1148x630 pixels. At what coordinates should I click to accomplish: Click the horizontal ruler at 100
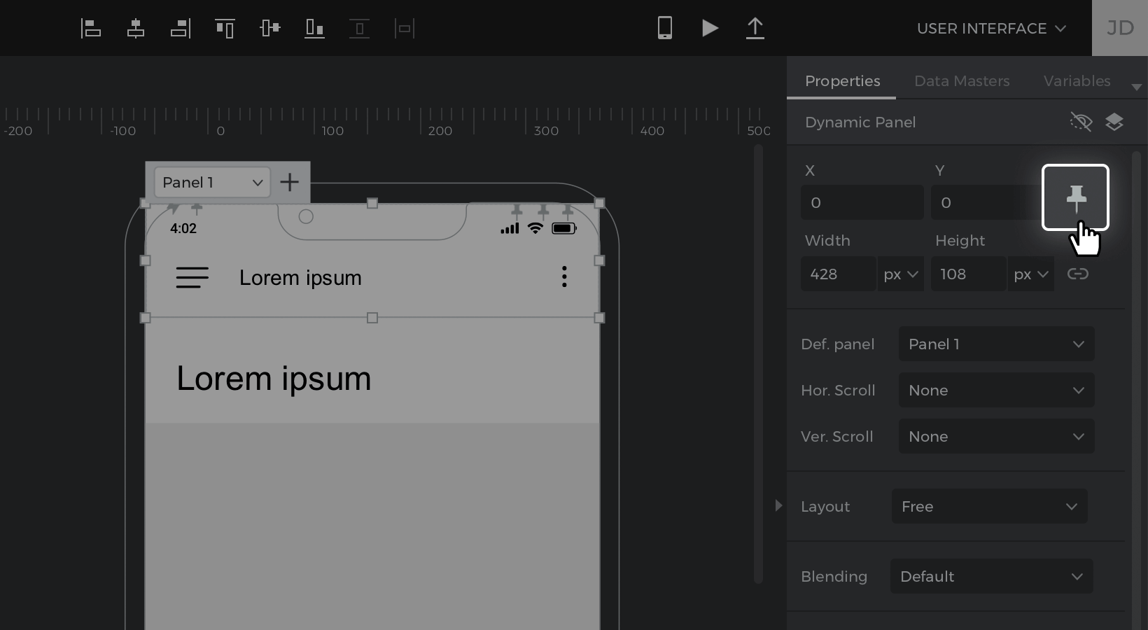332,131
